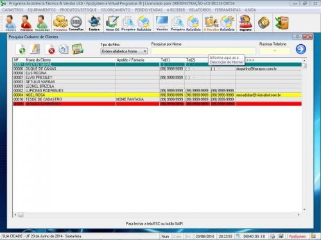Open Clientes from the main toolbar
The width and height of the screenshot is (321, 240).
click(11, 23)
